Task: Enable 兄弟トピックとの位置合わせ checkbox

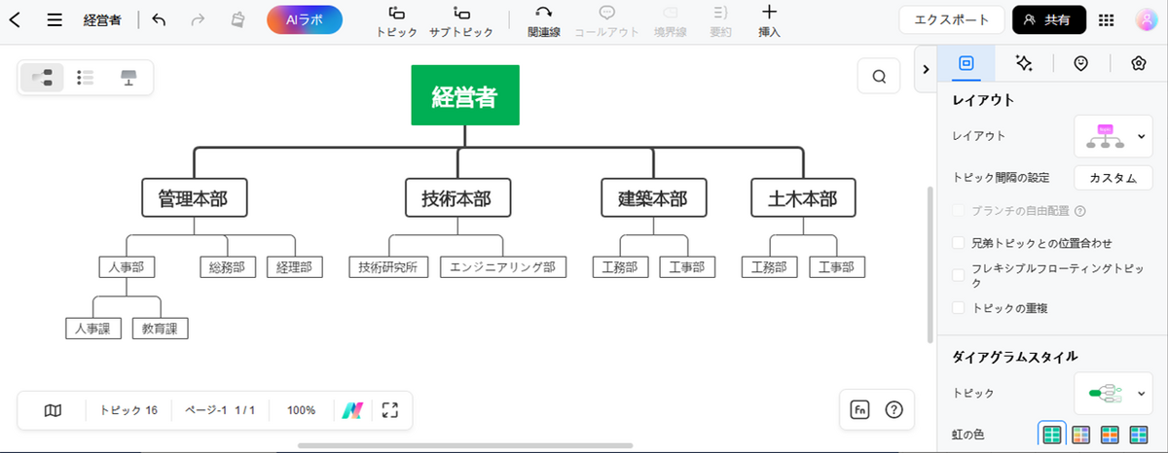Action: click(959, 243)
